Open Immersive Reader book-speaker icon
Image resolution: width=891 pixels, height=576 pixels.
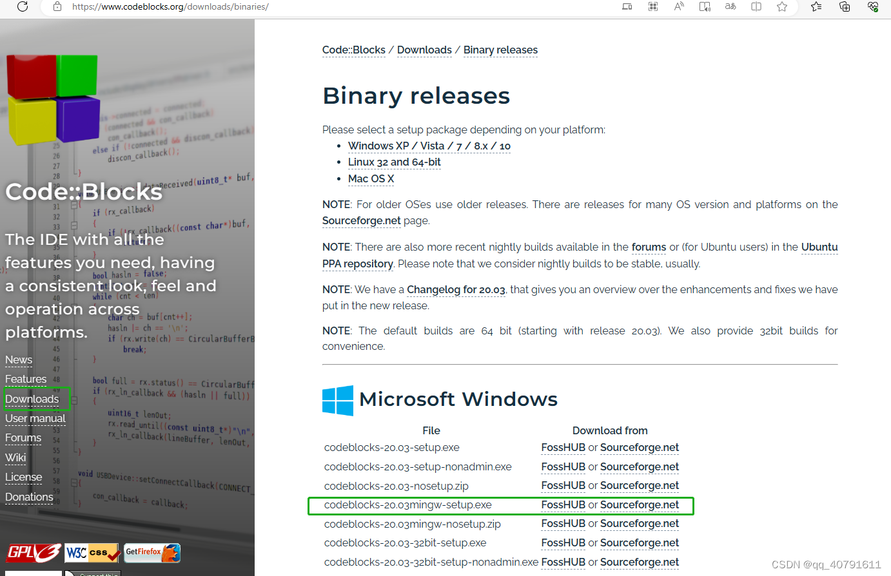(x=705, y=6)
